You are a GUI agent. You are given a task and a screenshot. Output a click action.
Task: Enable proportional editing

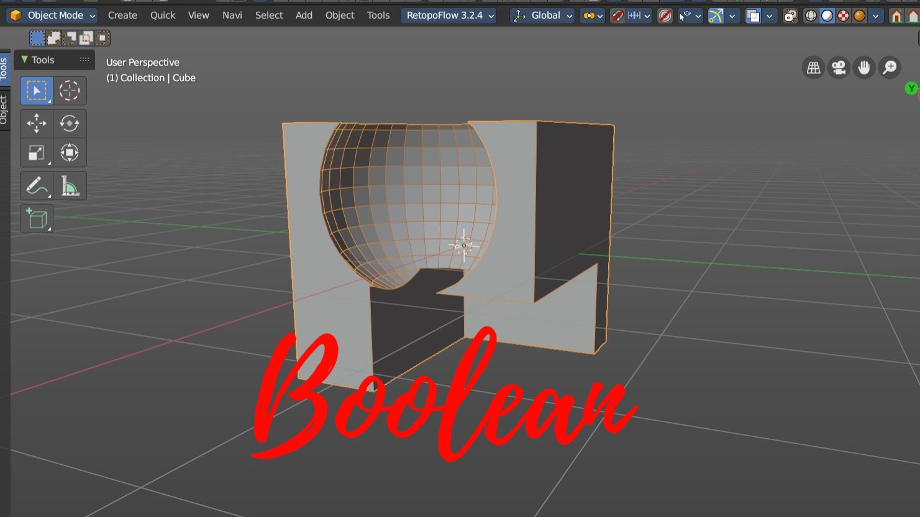tap(665, 16)
